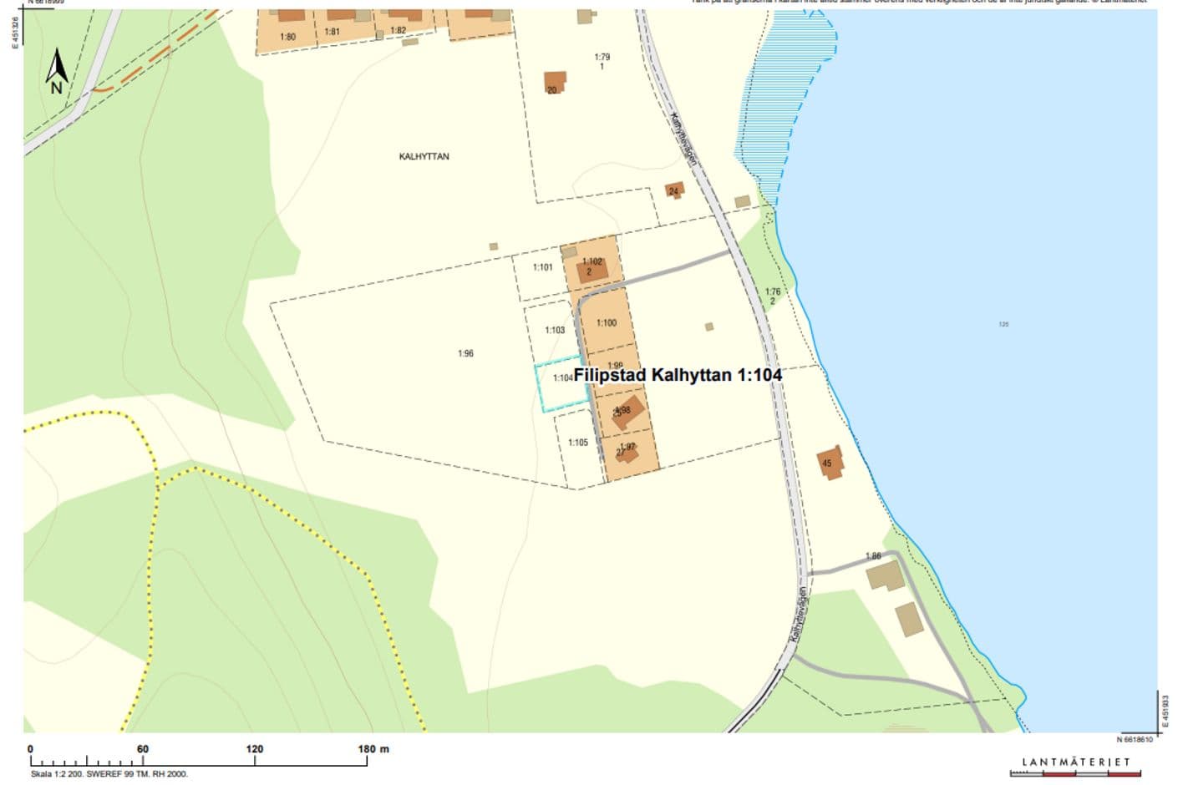Image resolution: width=1178 pixels, height=785 pixels.
Task: Click the bold Filipstad Kalhyttan 1:104 title
Action: 678,375
